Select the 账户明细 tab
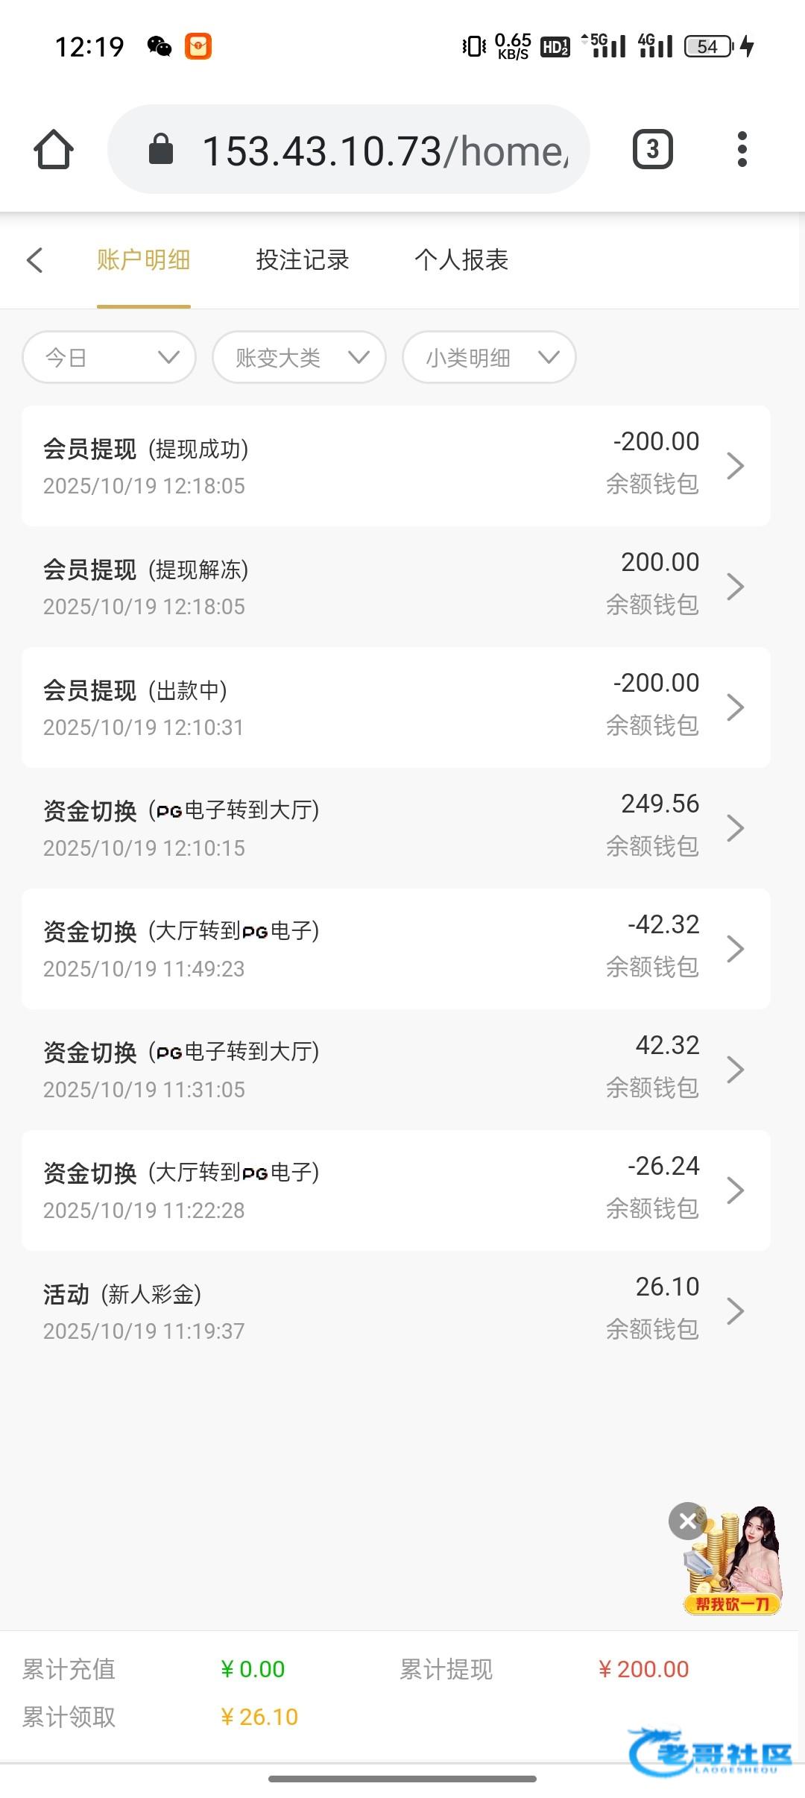 click(143, 260)
